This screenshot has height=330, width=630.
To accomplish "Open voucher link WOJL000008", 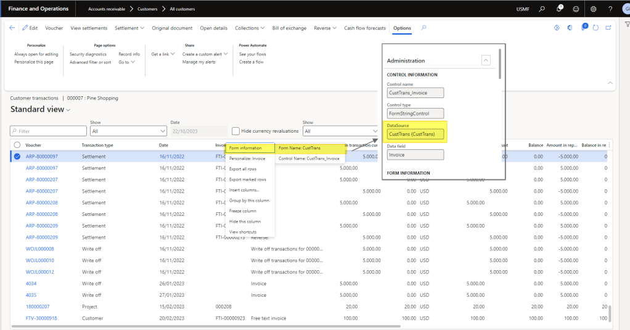I will click(x=39, y=249).
